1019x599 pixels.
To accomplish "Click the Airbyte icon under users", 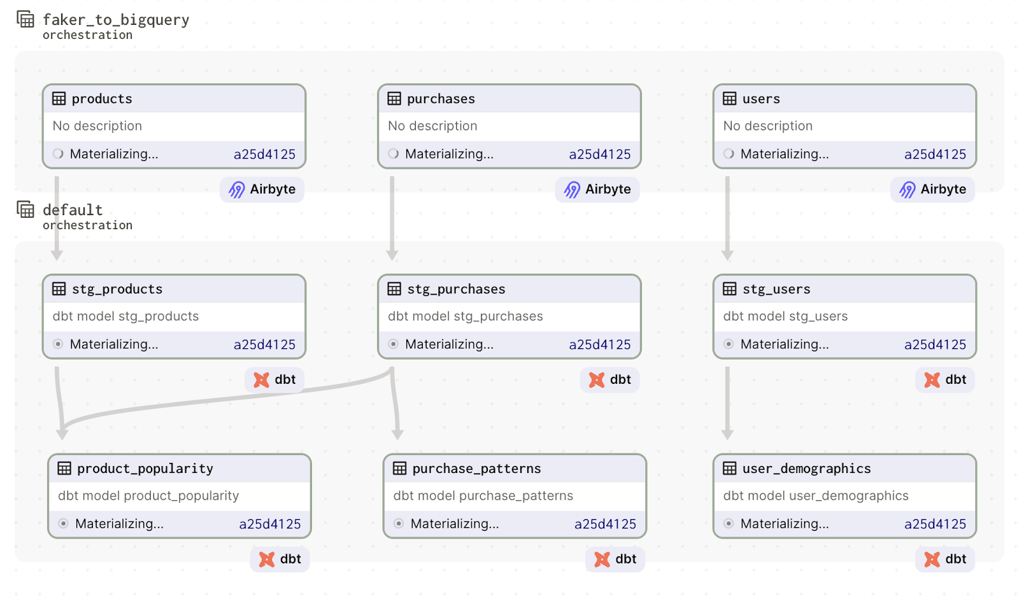I will pyautogui.click(x=907, y=189).
